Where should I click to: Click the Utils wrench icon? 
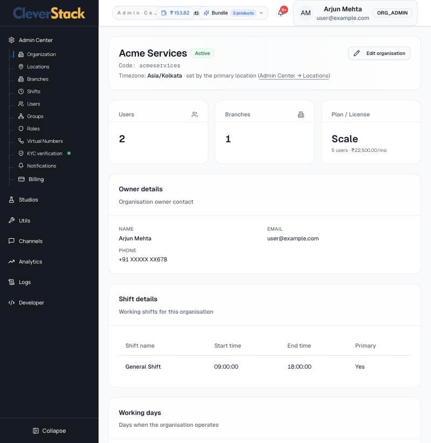pyautogui.click(x=11, y=220)
